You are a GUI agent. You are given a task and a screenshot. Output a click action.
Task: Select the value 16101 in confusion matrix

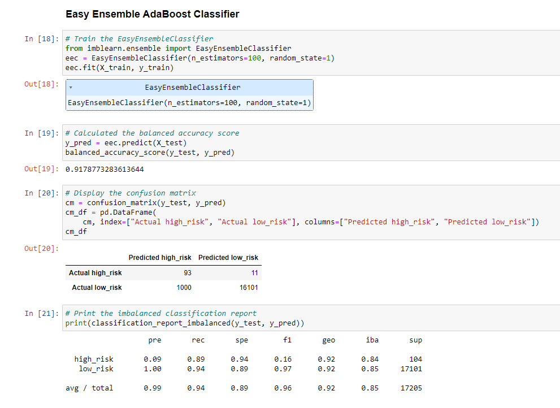coord(249,288)
